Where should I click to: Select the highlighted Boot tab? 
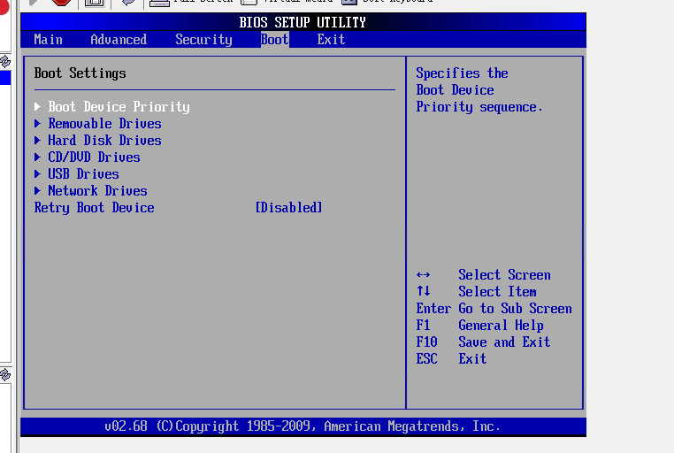(x=274, y=40)
